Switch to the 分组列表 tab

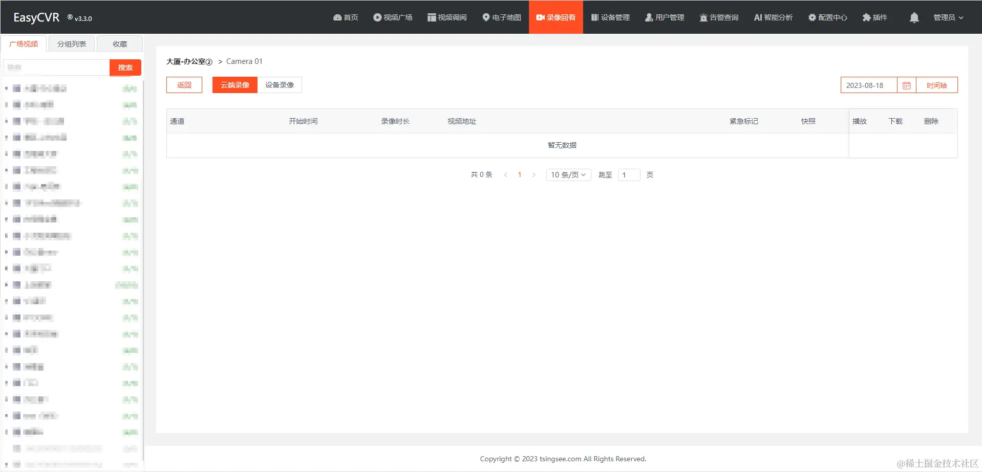[x=71, y=43]
